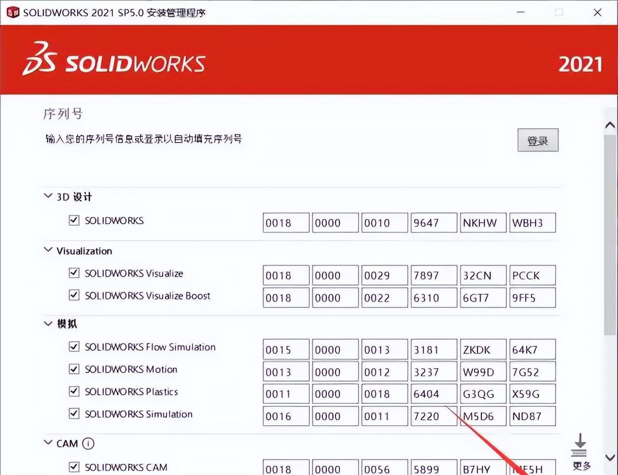The height and width of the screenshot is (475, 618).
Task: Collapse the 模拟 section
Action: click(x=48, y=323)
